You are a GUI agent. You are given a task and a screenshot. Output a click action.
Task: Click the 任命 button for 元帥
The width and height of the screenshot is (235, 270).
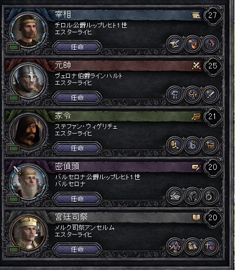click(x=77, y=98)
